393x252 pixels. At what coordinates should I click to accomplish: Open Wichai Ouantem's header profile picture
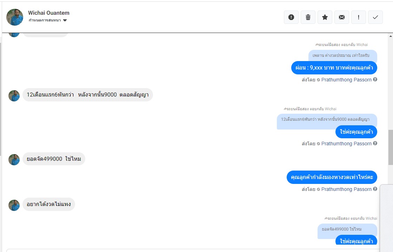pos(15,17)
